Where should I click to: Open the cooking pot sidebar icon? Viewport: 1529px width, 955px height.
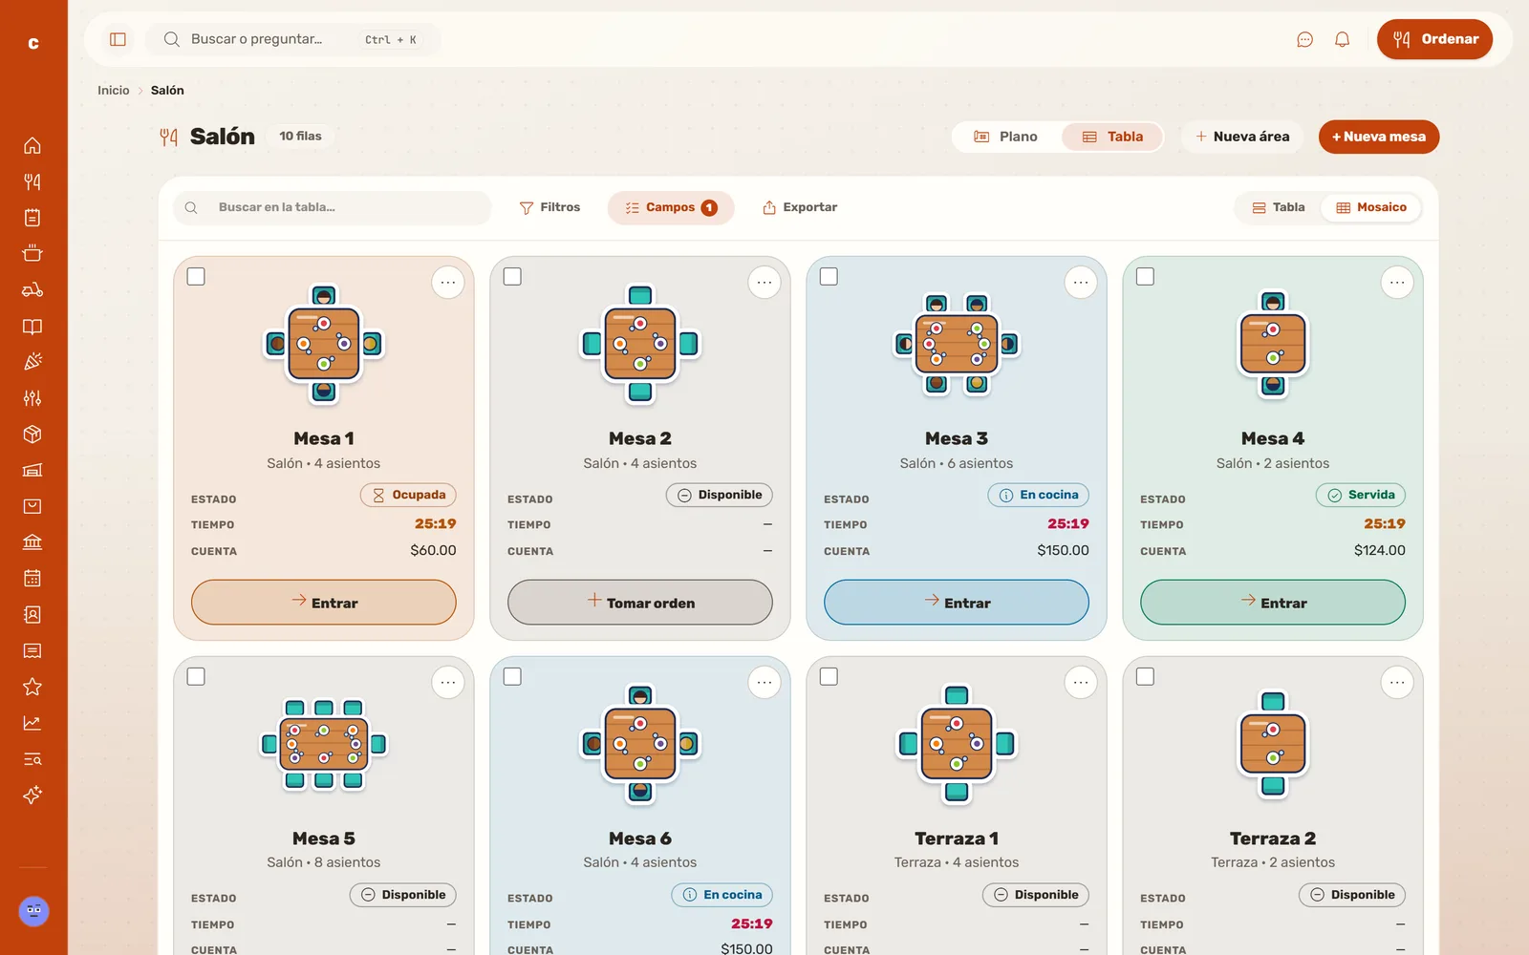point(32,254)
